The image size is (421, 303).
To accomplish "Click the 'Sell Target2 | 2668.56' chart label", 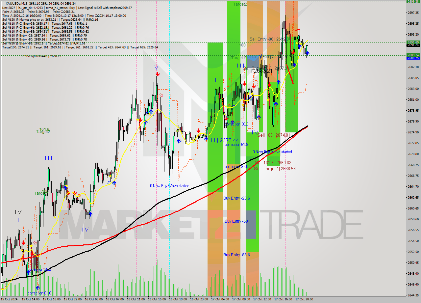I will (x=275, y=169).
